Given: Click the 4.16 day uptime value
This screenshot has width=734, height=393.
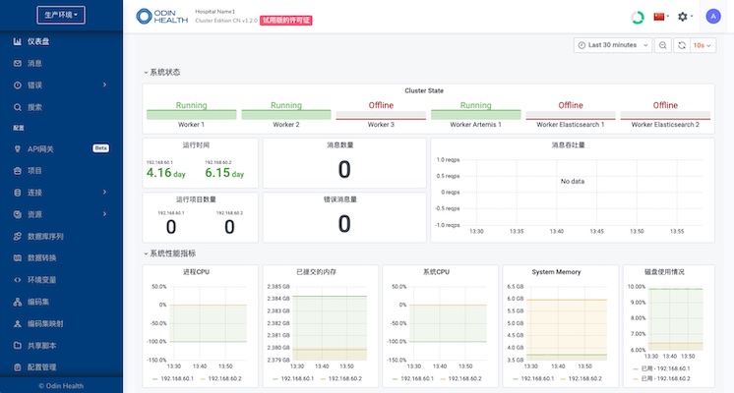Looking at the screenshot, I should point(166,173).
